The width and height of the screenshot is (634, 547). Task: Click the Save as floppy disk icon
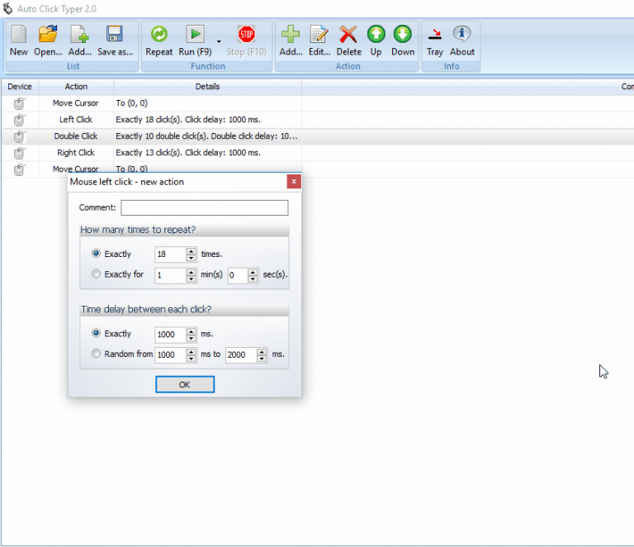(x=115, y=39)
